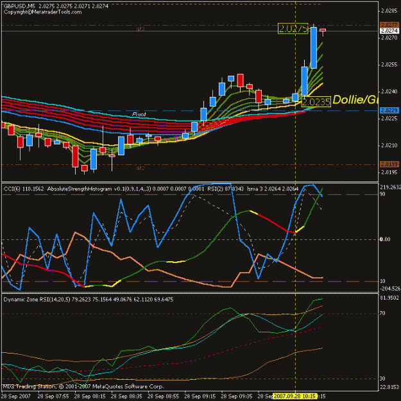Viewport: 401px width, 401px height.
Task: Click 2.0210 on the price axis
Action: pos(389,145)
